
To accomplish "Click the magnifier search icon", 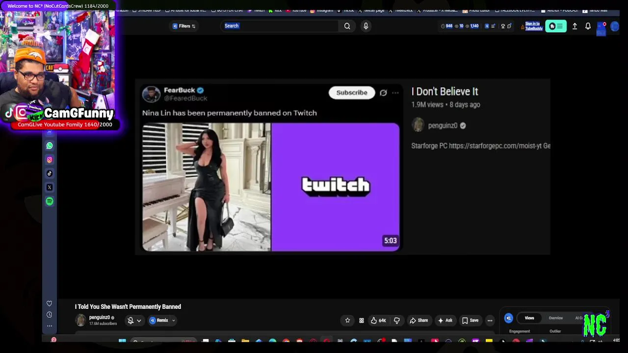I will click(x=347, y=26).
